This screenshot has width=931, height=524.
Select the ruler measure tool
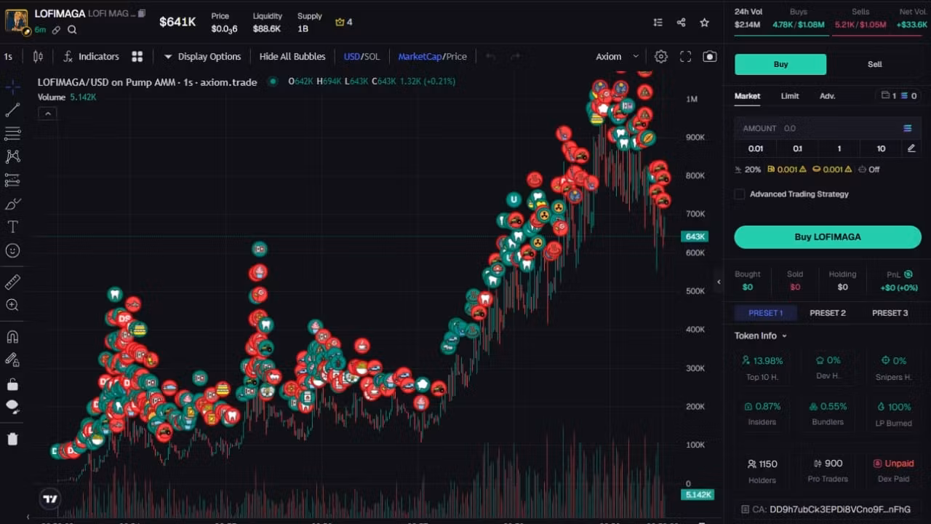tap(12, 282)
